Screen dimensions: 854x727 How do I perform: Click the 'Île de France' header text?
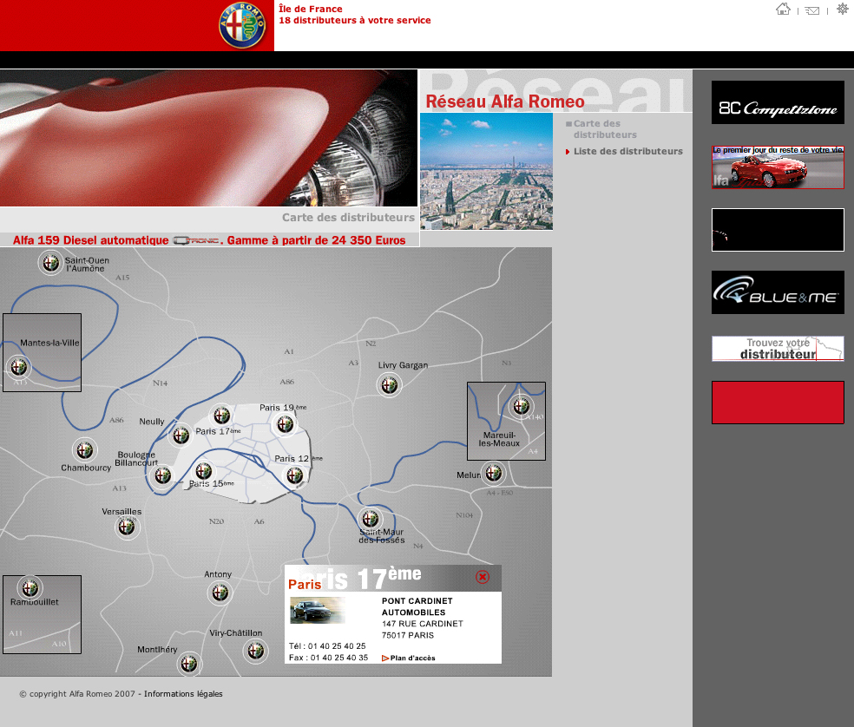[x=311, y=9]
